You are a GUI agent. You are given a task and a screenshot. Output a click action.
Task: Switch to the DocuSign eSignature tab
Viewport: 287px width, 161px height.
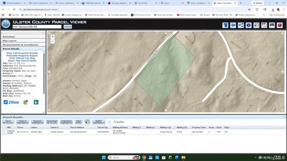coord(120,3)
